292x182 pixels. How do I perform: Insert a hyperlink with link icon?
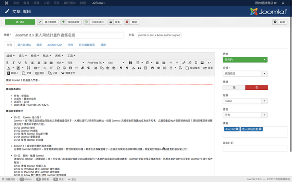pos(184,63)
